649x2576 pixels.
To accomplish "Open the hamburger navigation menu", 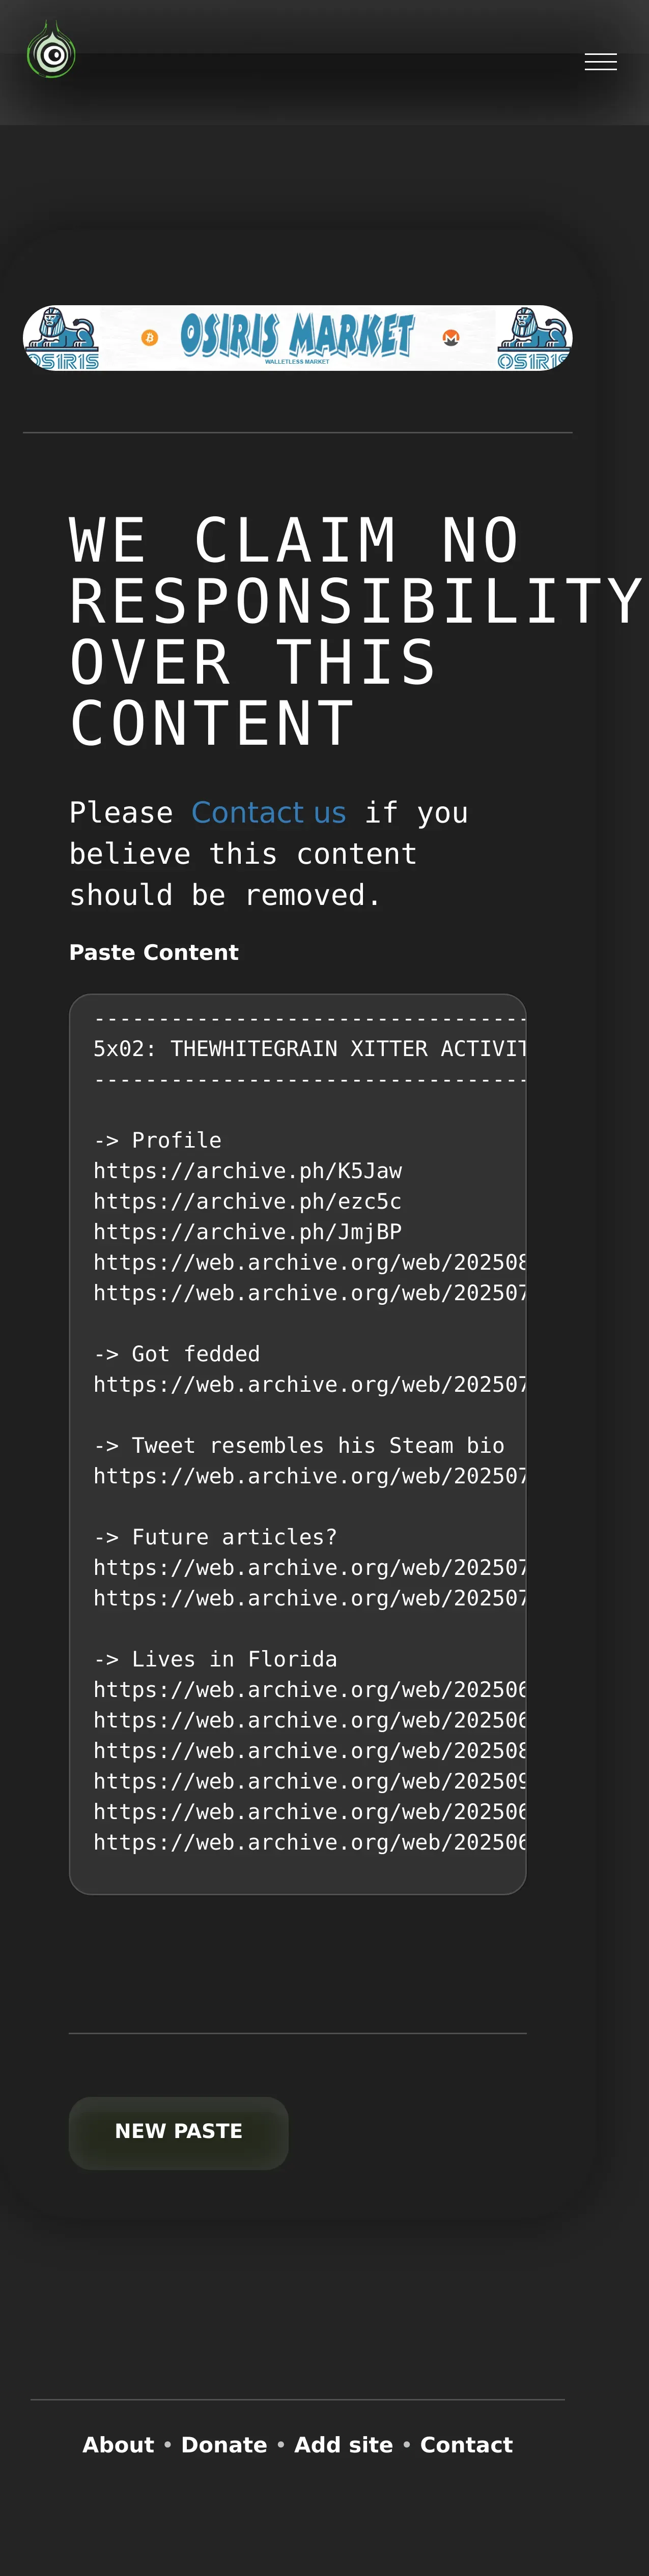I will (600, 62).
